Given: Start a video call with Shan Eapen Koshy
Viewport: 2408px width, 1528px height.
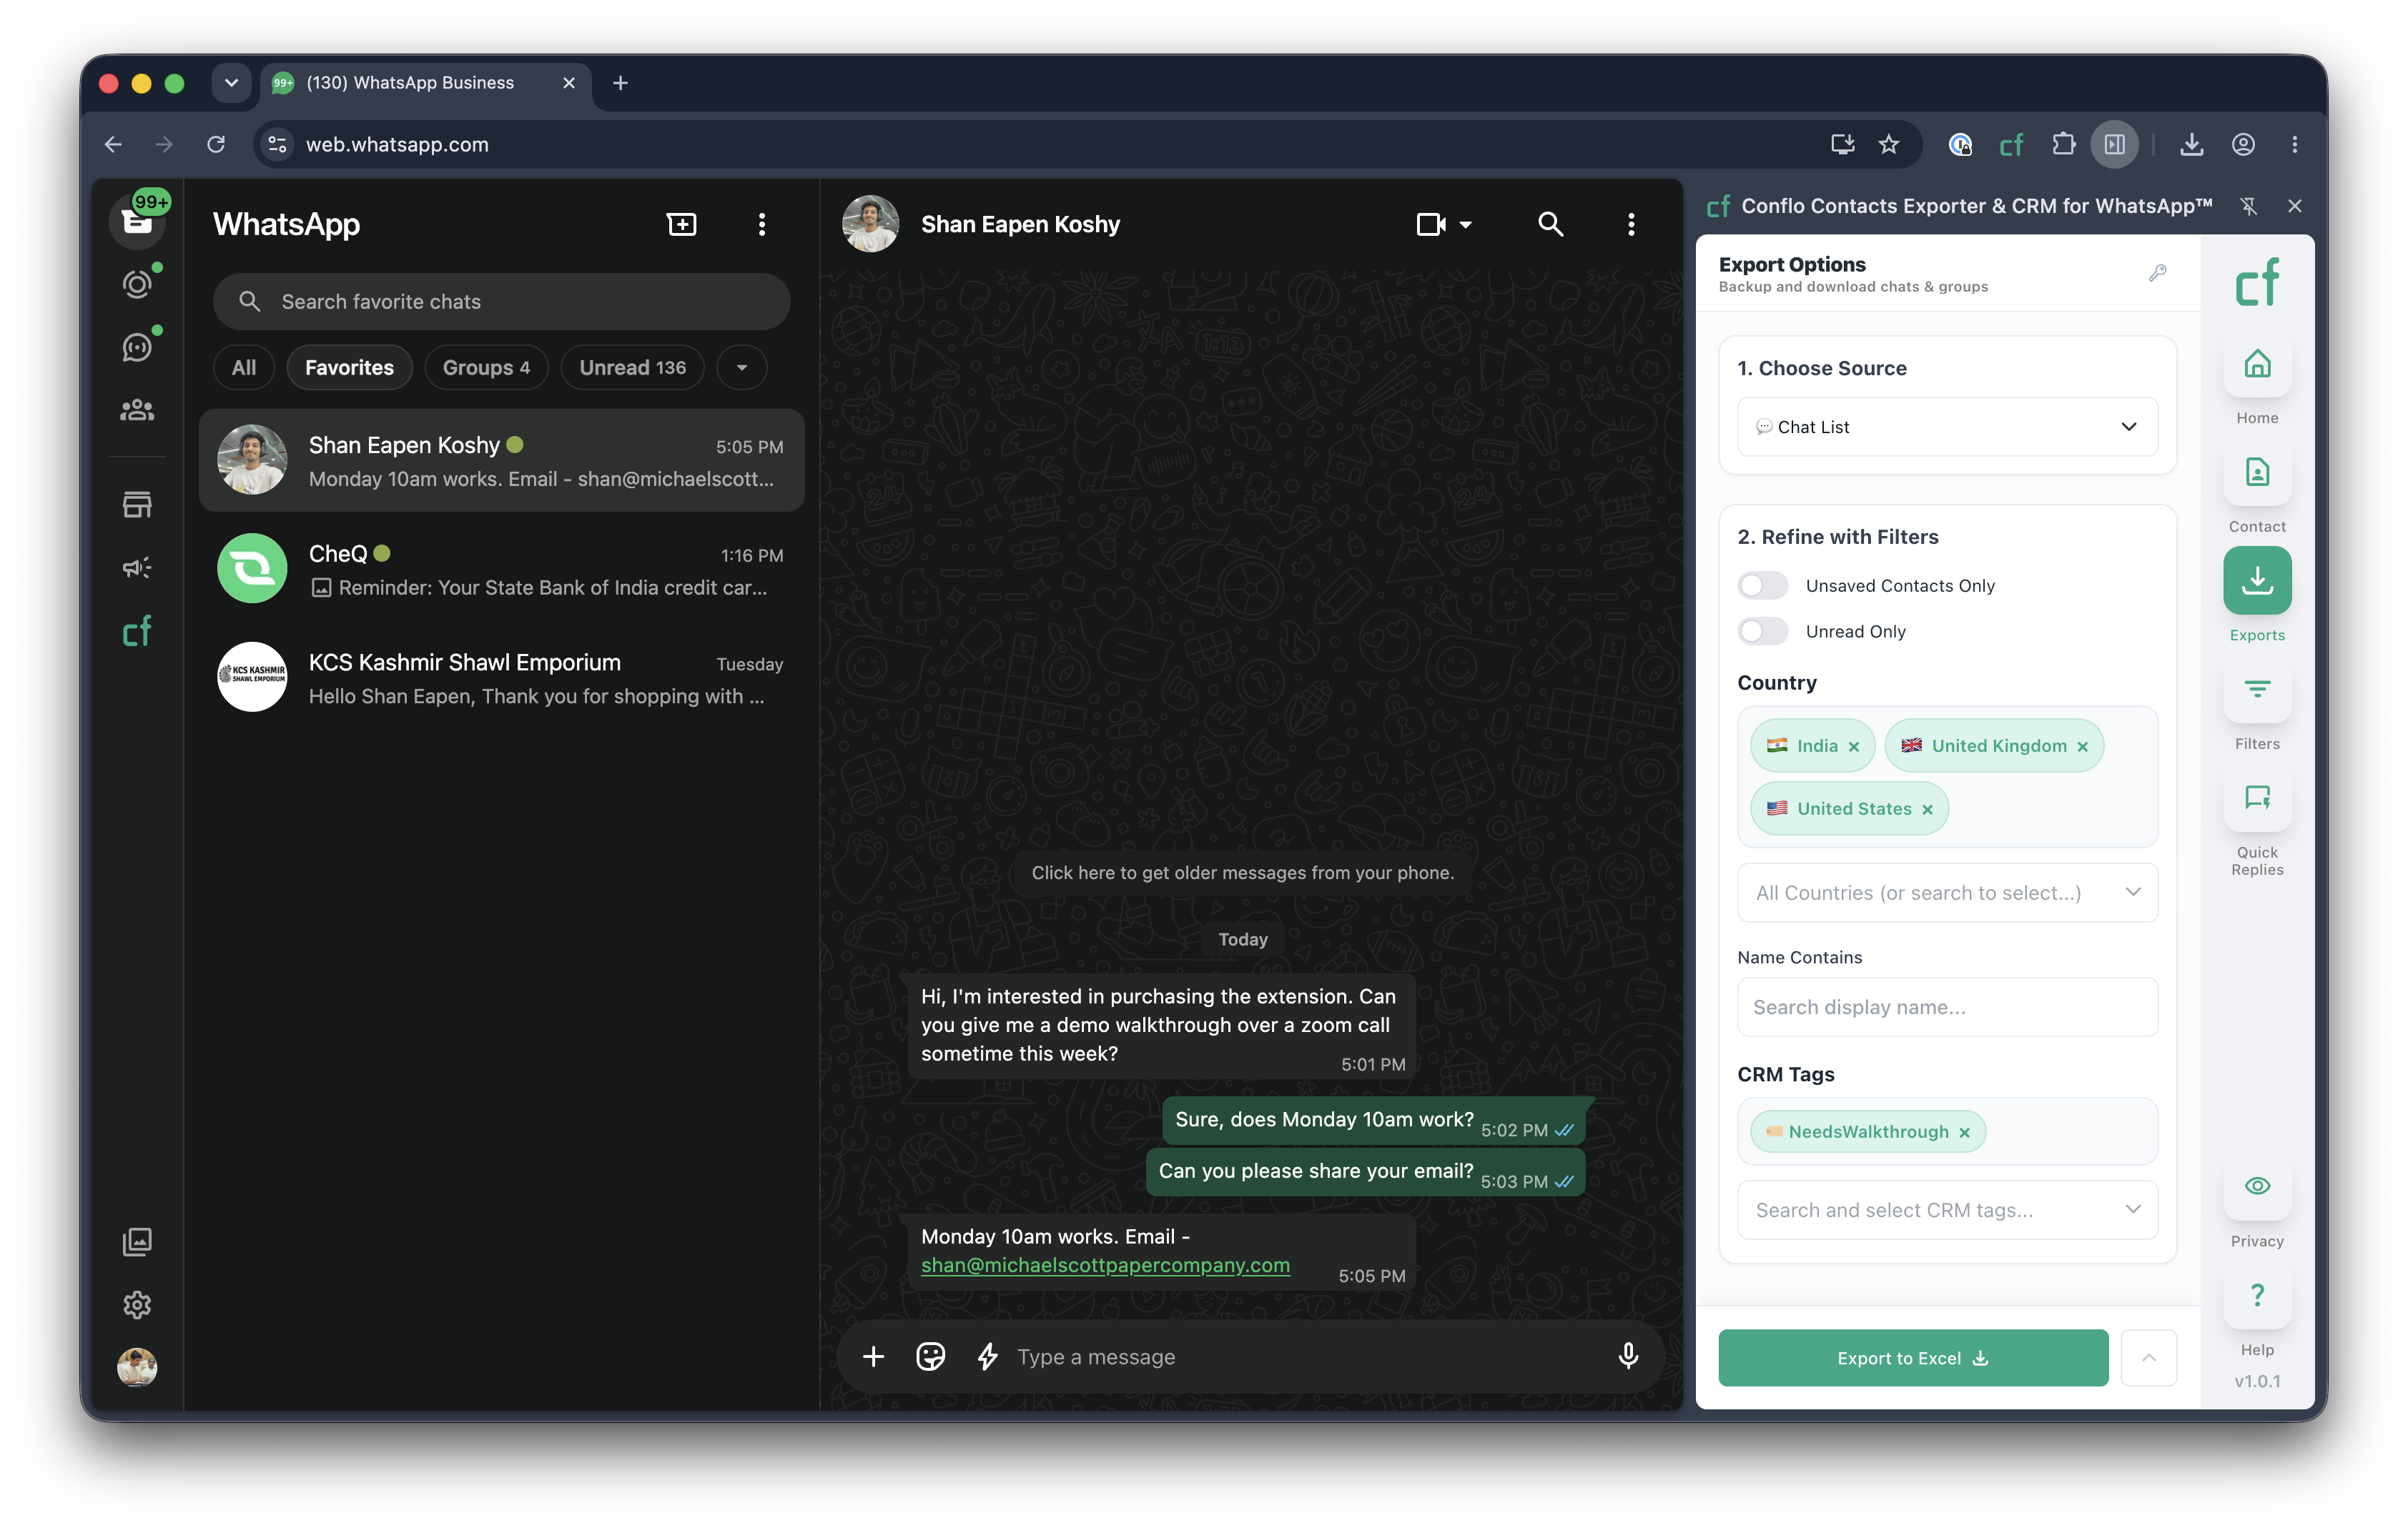Looking at the screenshot, I should [1431, 224].
